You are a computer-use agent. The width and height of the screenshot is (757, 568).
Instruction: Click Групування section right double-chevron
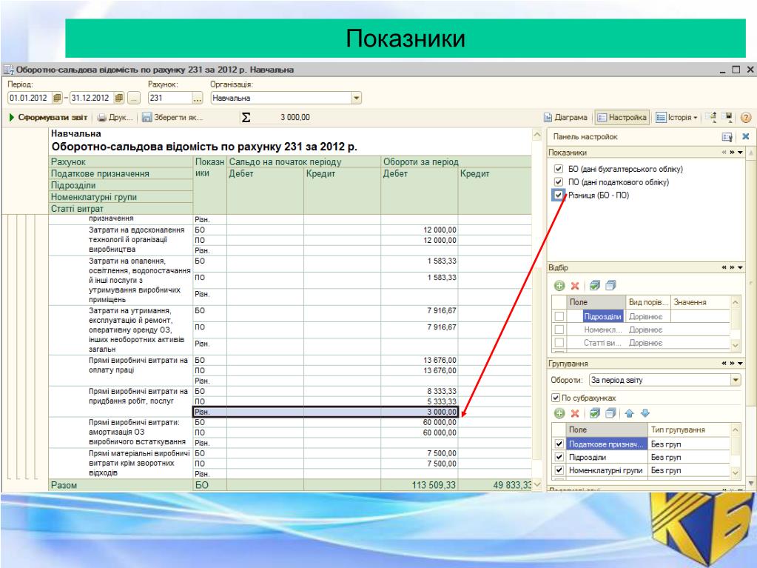[x=733, y=363]
